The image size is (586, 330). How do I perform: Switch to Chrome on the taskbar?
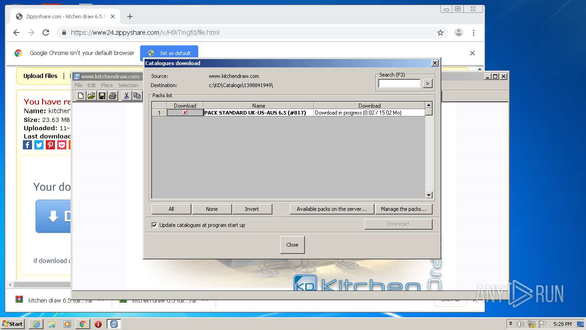click(82, 324)
